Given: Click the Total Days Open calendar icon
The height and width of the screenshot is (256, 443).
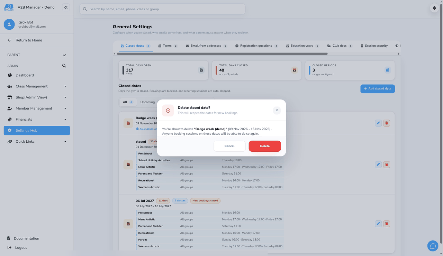Looking at the screenshot, I should [201, 70].
